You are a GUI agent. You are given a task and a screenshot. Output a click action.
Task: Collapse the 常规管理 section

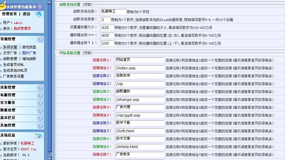click(40, 39)
